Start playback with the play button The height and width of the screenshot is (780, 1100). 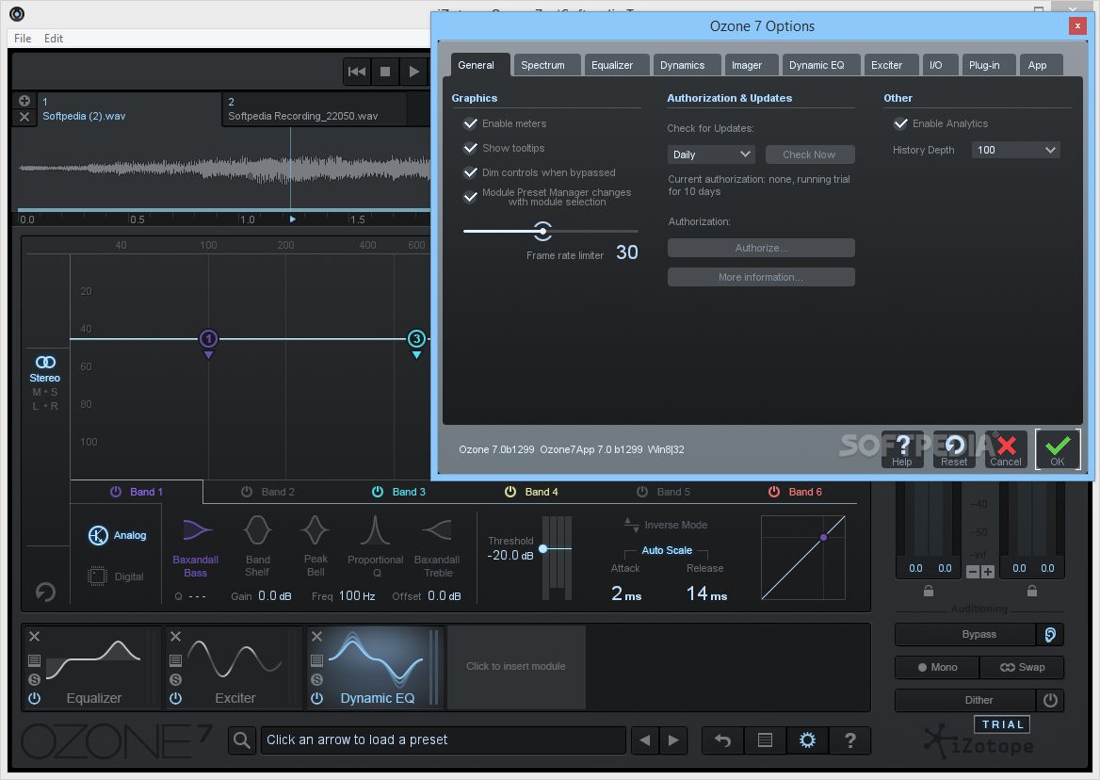413,72
